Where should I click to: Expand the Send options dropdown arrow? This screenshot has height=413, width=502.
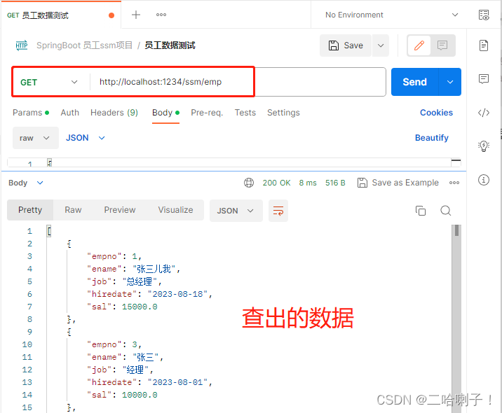(450, 82)
